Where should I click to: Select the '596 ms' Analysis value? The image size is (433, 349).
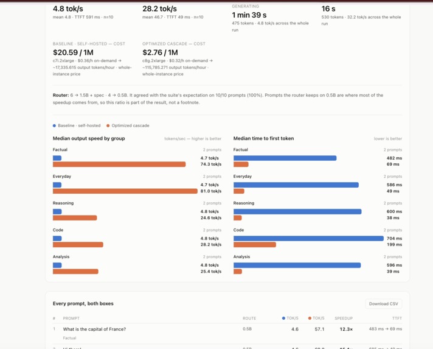[394, 265]
